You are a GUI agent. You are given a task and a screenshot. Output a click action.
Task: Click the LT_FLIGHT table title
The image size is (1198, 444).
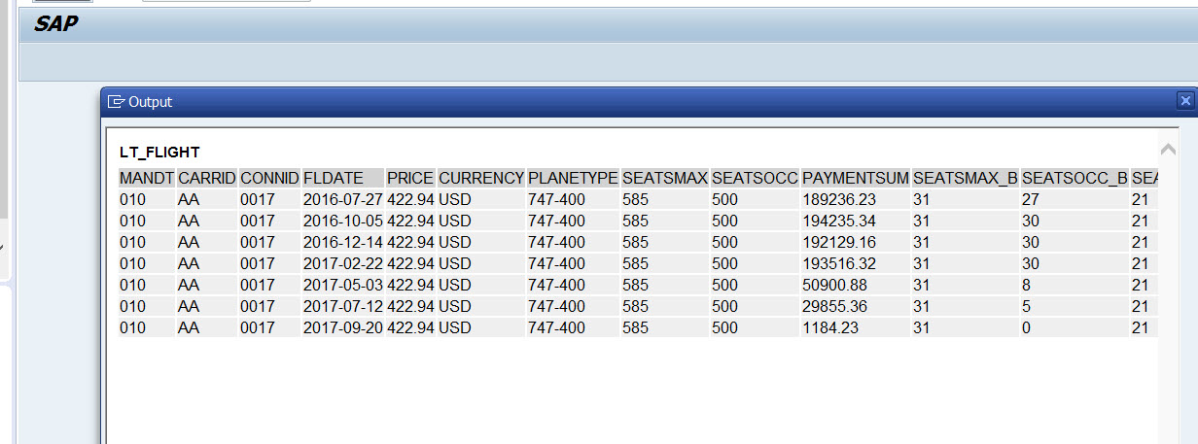[x=159, y=153]
